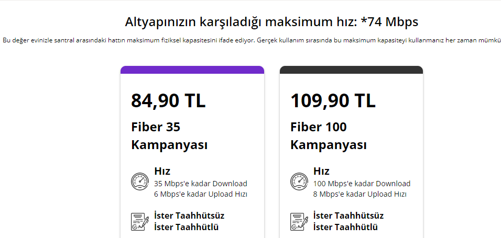Click İster Taahhütsüz text in Fiber 35 card
The image size is (501, 238).
[x=189, y=216]
